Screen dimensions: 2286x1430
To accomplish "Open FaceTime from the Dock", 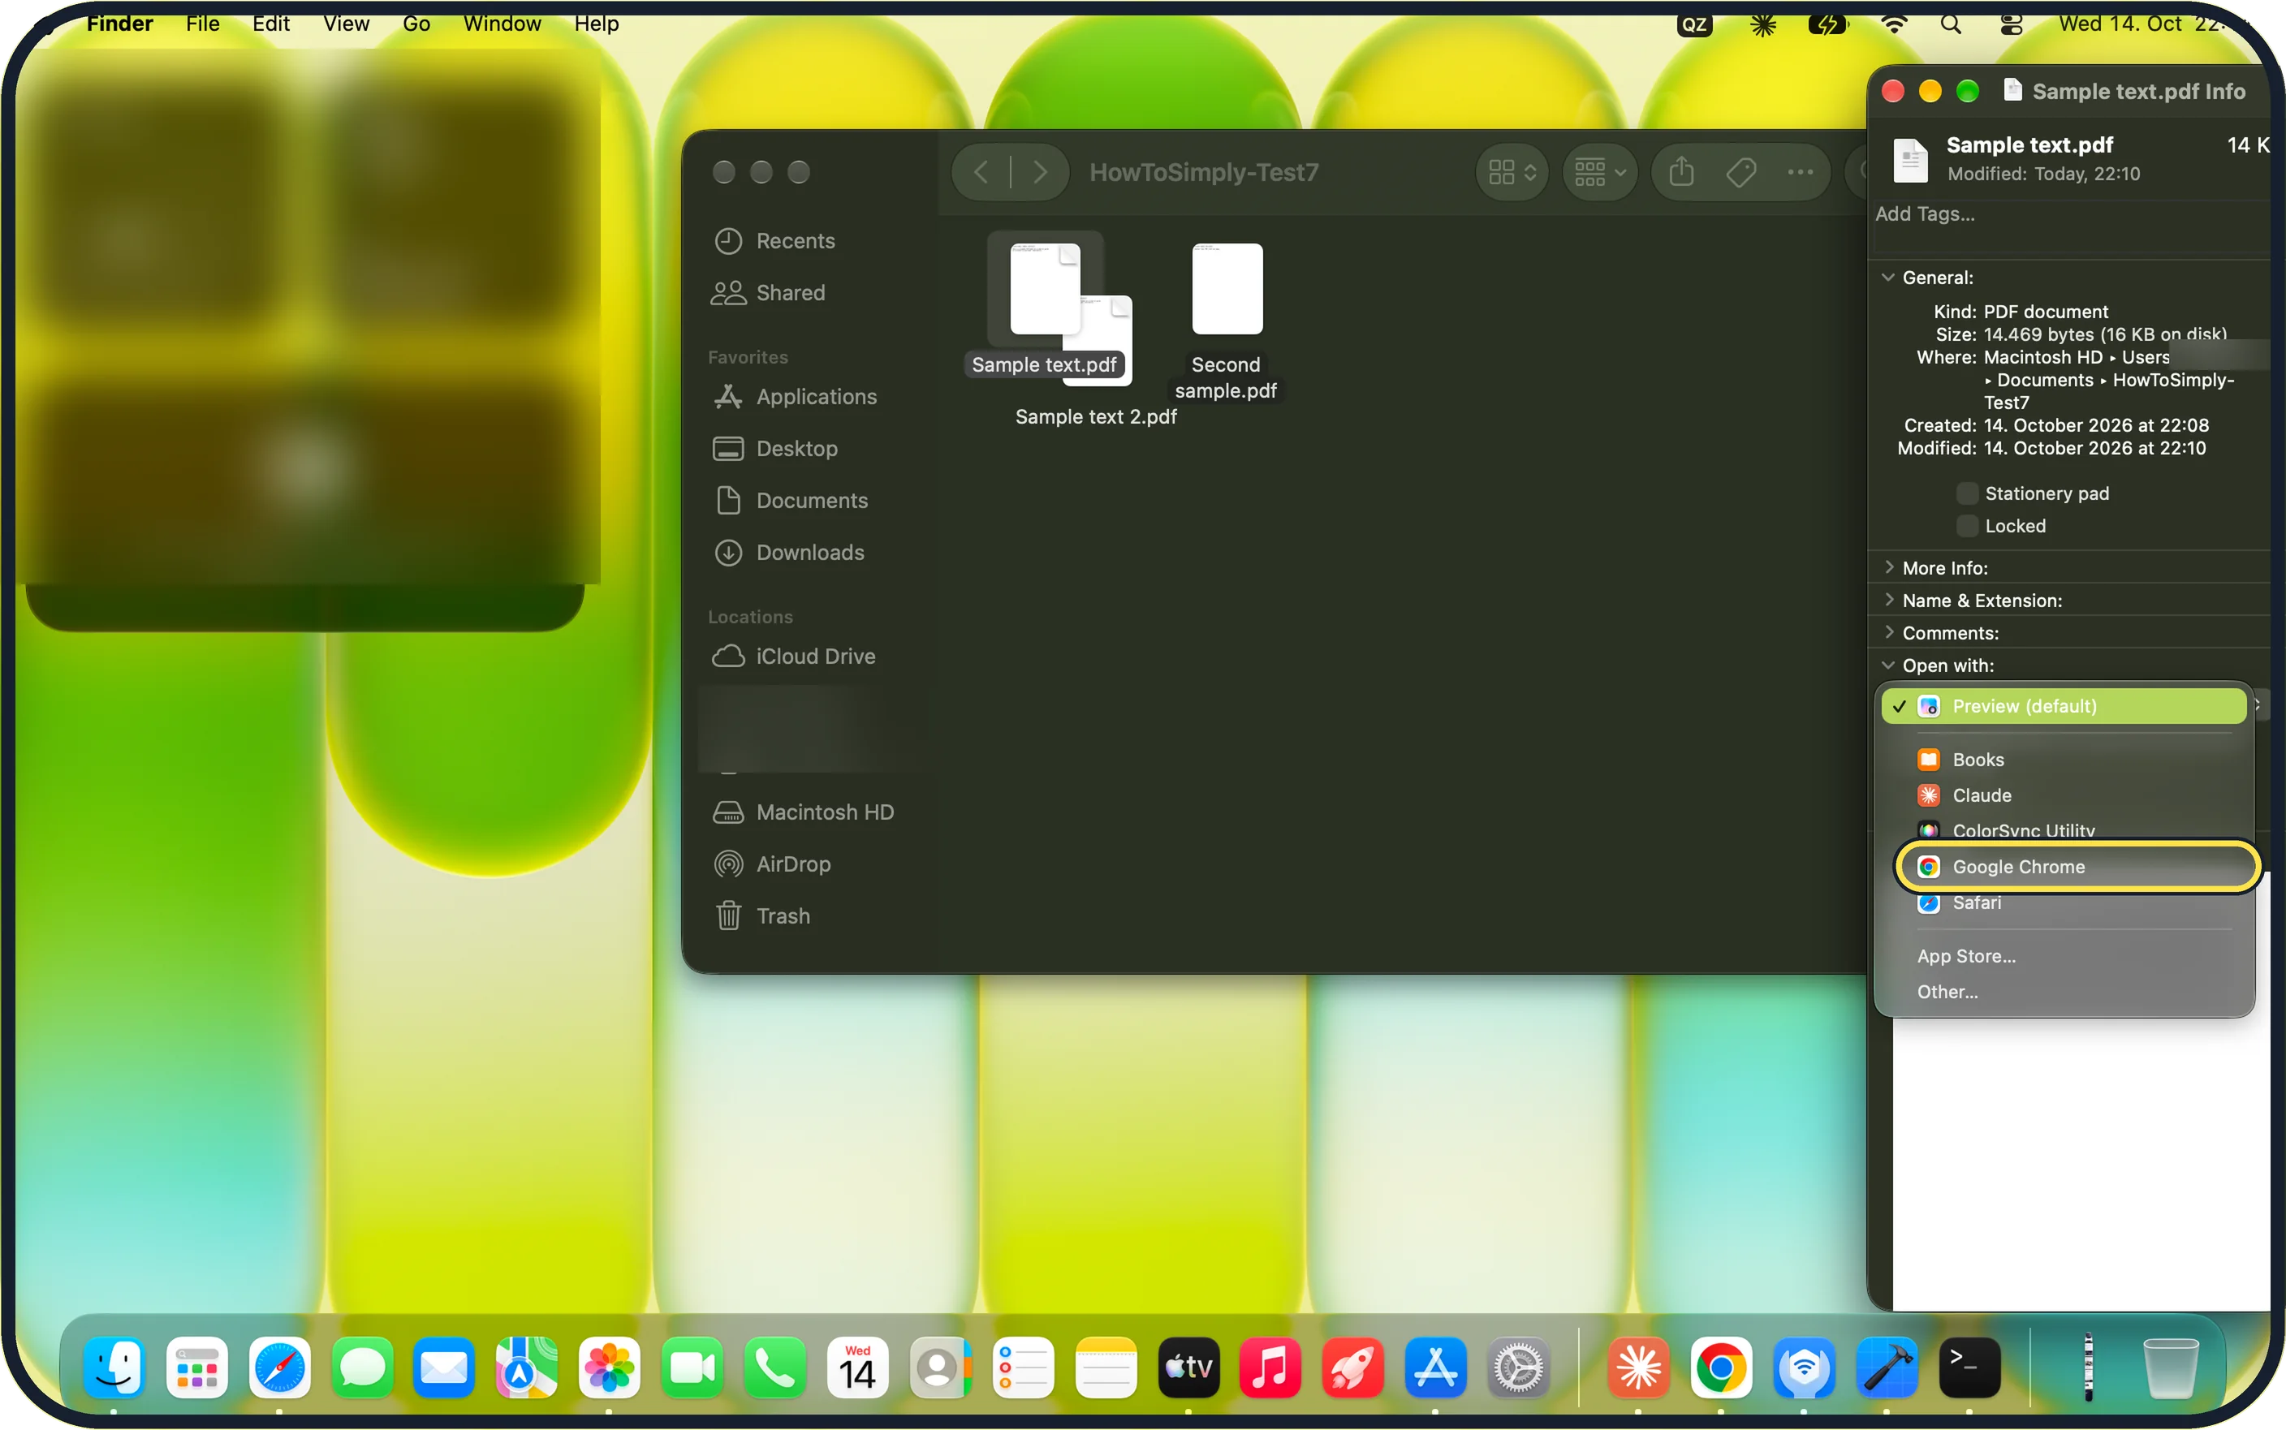I will pyautogui.click(x=692, y=1368).
